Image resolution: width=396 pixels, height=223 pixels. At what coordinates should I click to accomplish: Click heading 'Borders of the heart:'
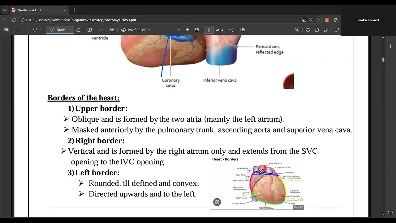[84, 98]
